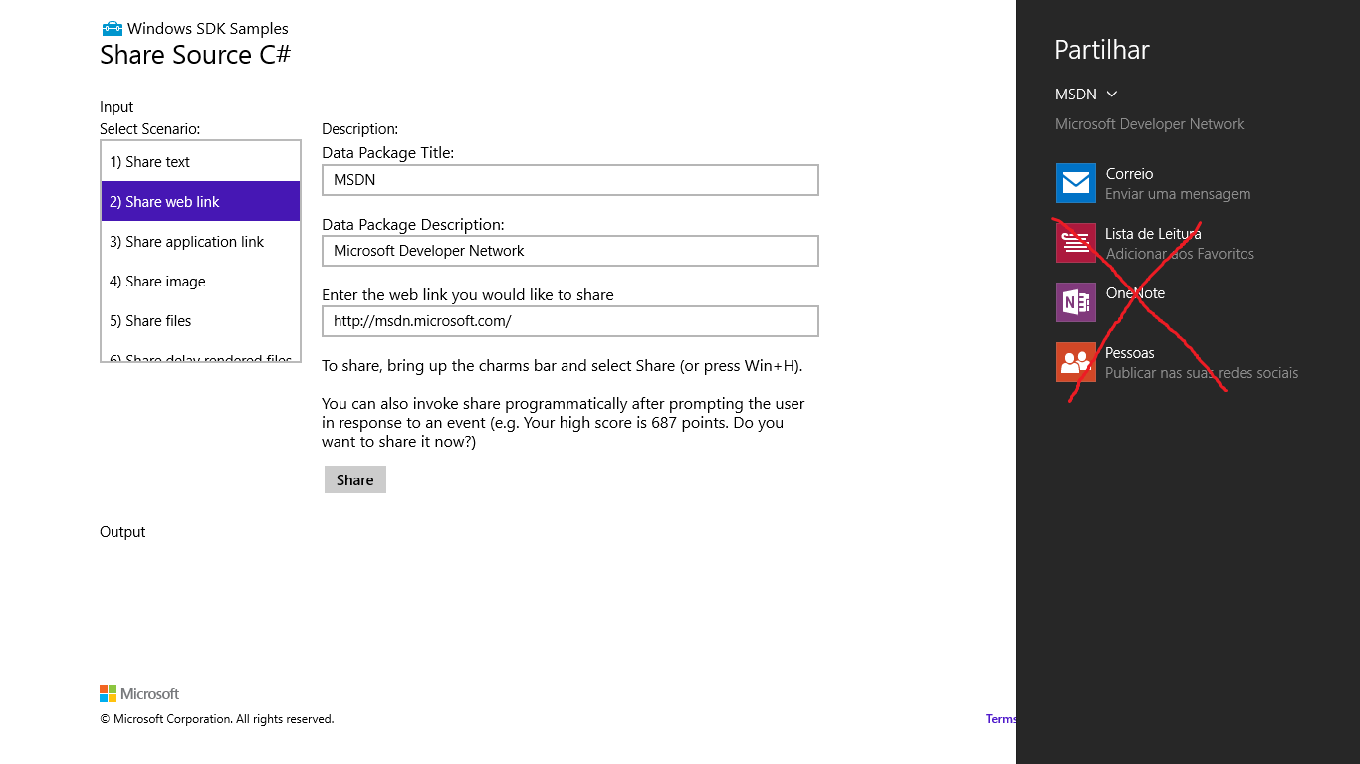Click the 'Select Scenario:' label
1360x764 pixels.
pyautogui.click(x=150, y=129)
